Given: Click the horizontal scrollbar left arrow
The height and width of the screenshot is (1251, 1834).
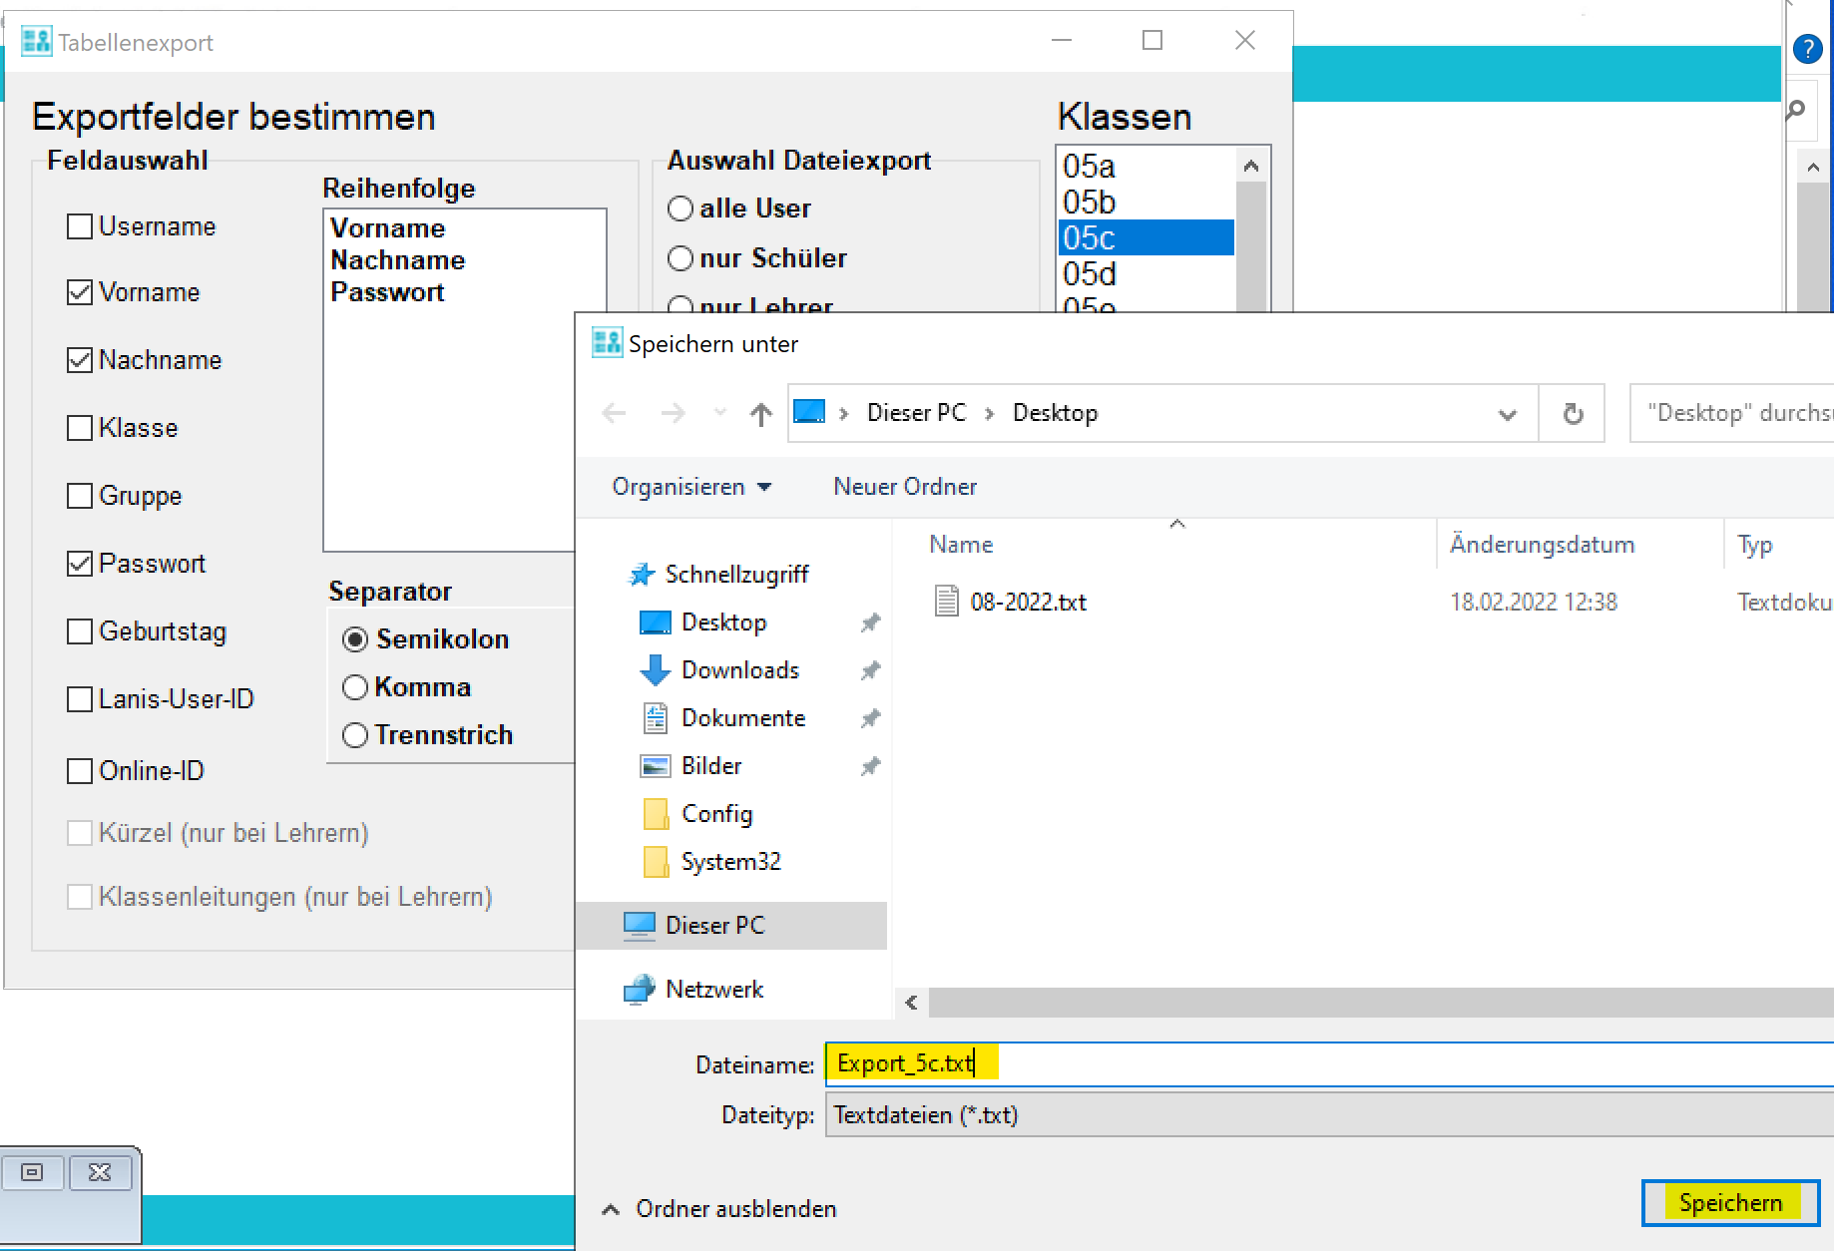Looking at the screenshot, I should tap(911, 1003).
